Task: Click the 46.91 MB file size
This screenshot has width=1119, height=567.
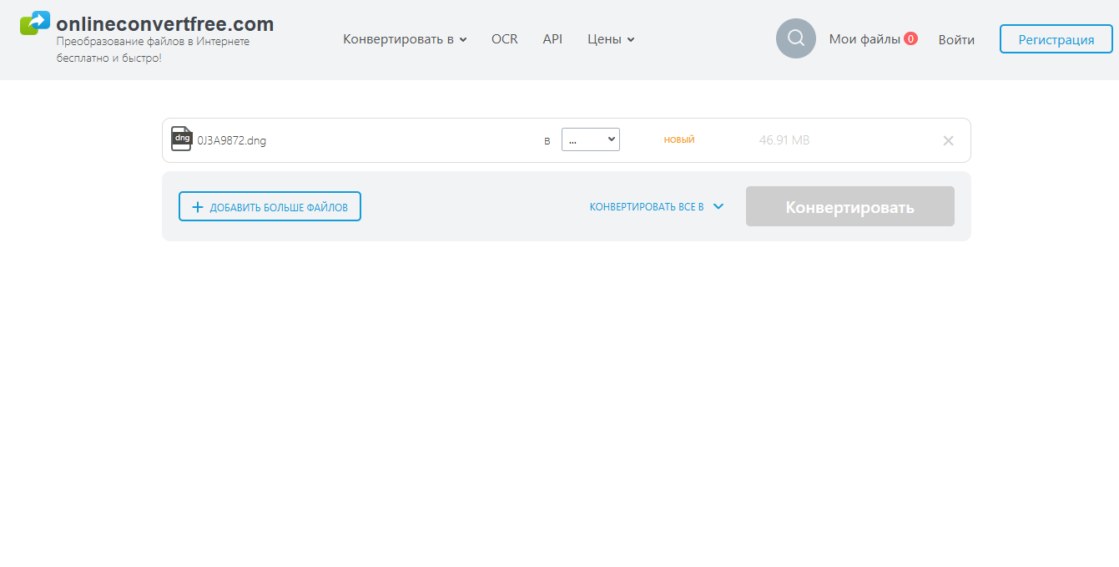Action: click(x=784, y=139)
